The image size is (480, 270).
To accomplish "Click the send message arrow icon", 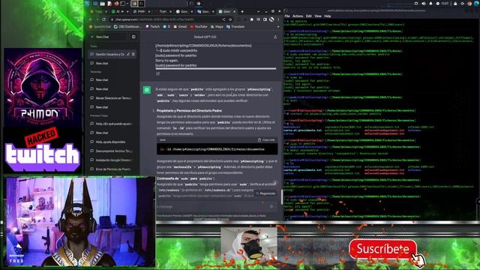I will pyautogui.click(x=271, y=207).
